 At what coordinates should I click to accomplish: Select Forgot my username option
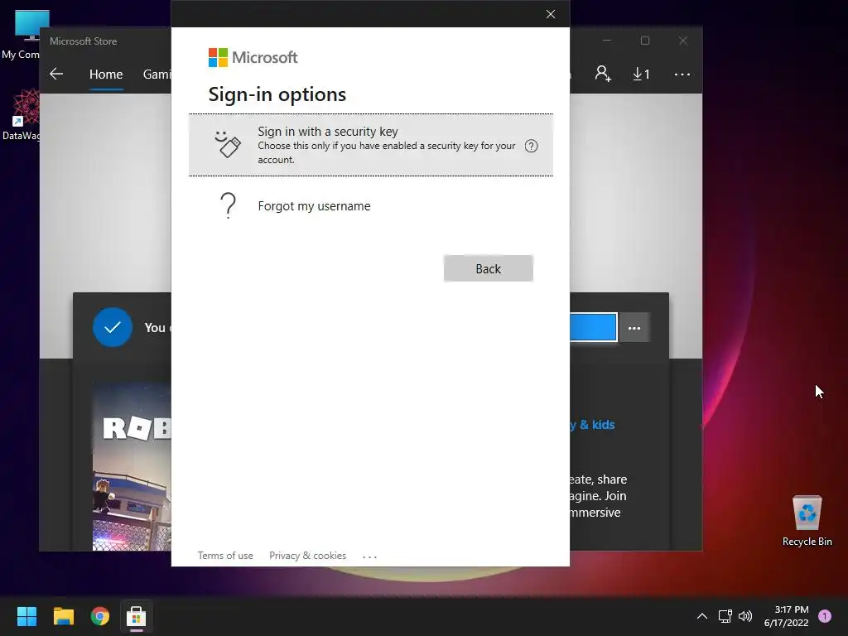pyautogui.click(x=370, y=206)
